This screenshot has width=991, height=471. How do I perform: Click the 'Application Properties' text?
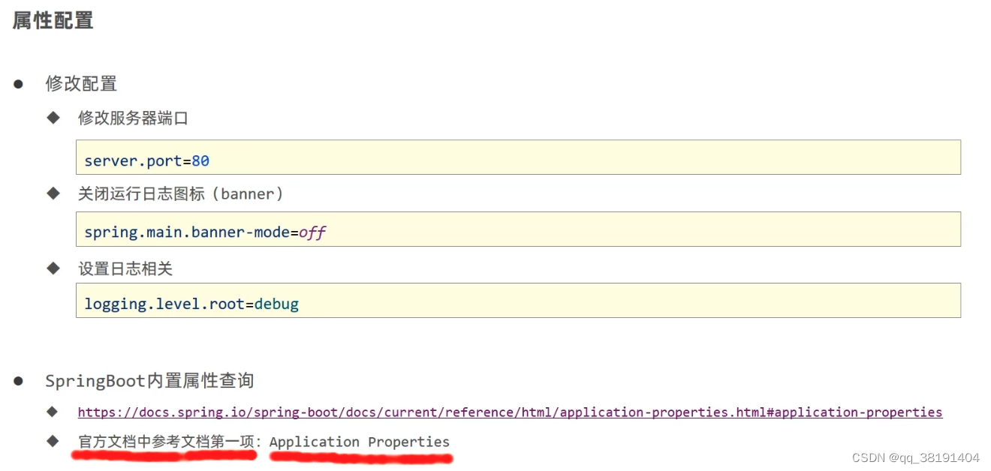[x=360, y=442]
